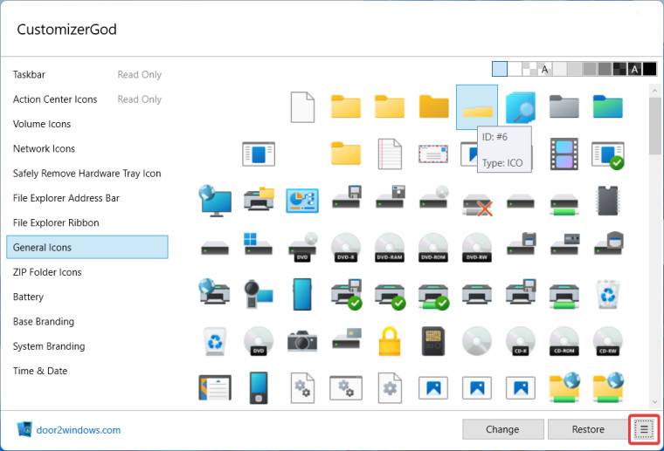Select the highlighted open folder icon
Viewport: 664px width, 451px height.
(x=477, y=107)
